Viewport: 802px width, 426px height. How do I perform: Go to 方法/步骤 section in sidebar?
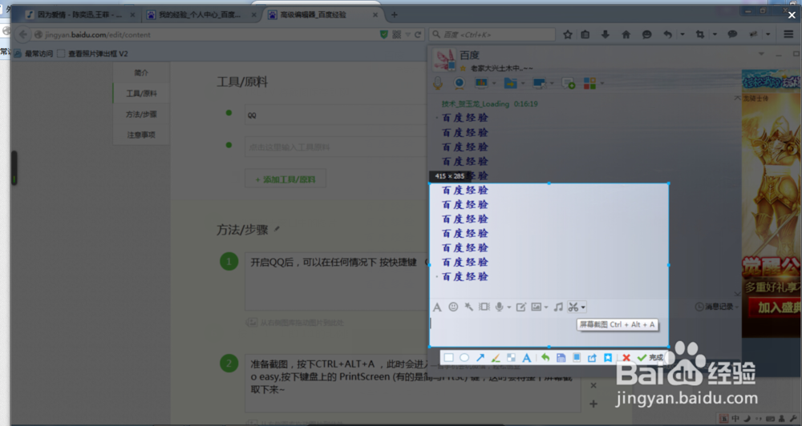click(x=141, y=114)
